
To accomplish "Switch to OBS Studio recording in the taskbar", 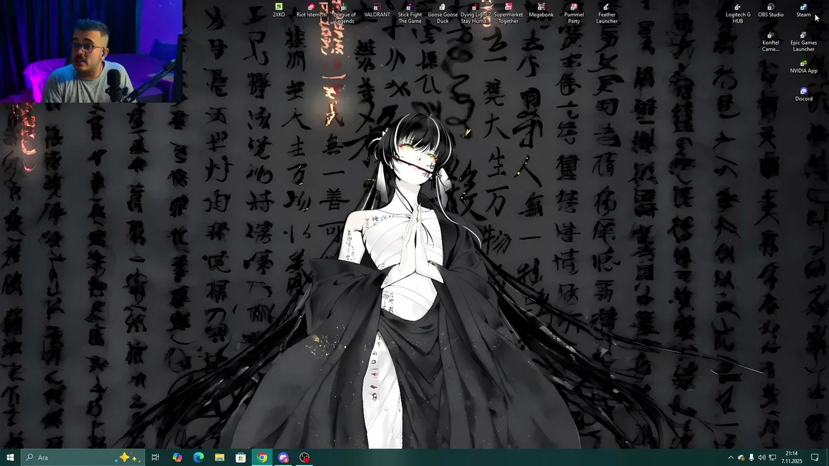I will pyautogui.click(x=305, y=458).
